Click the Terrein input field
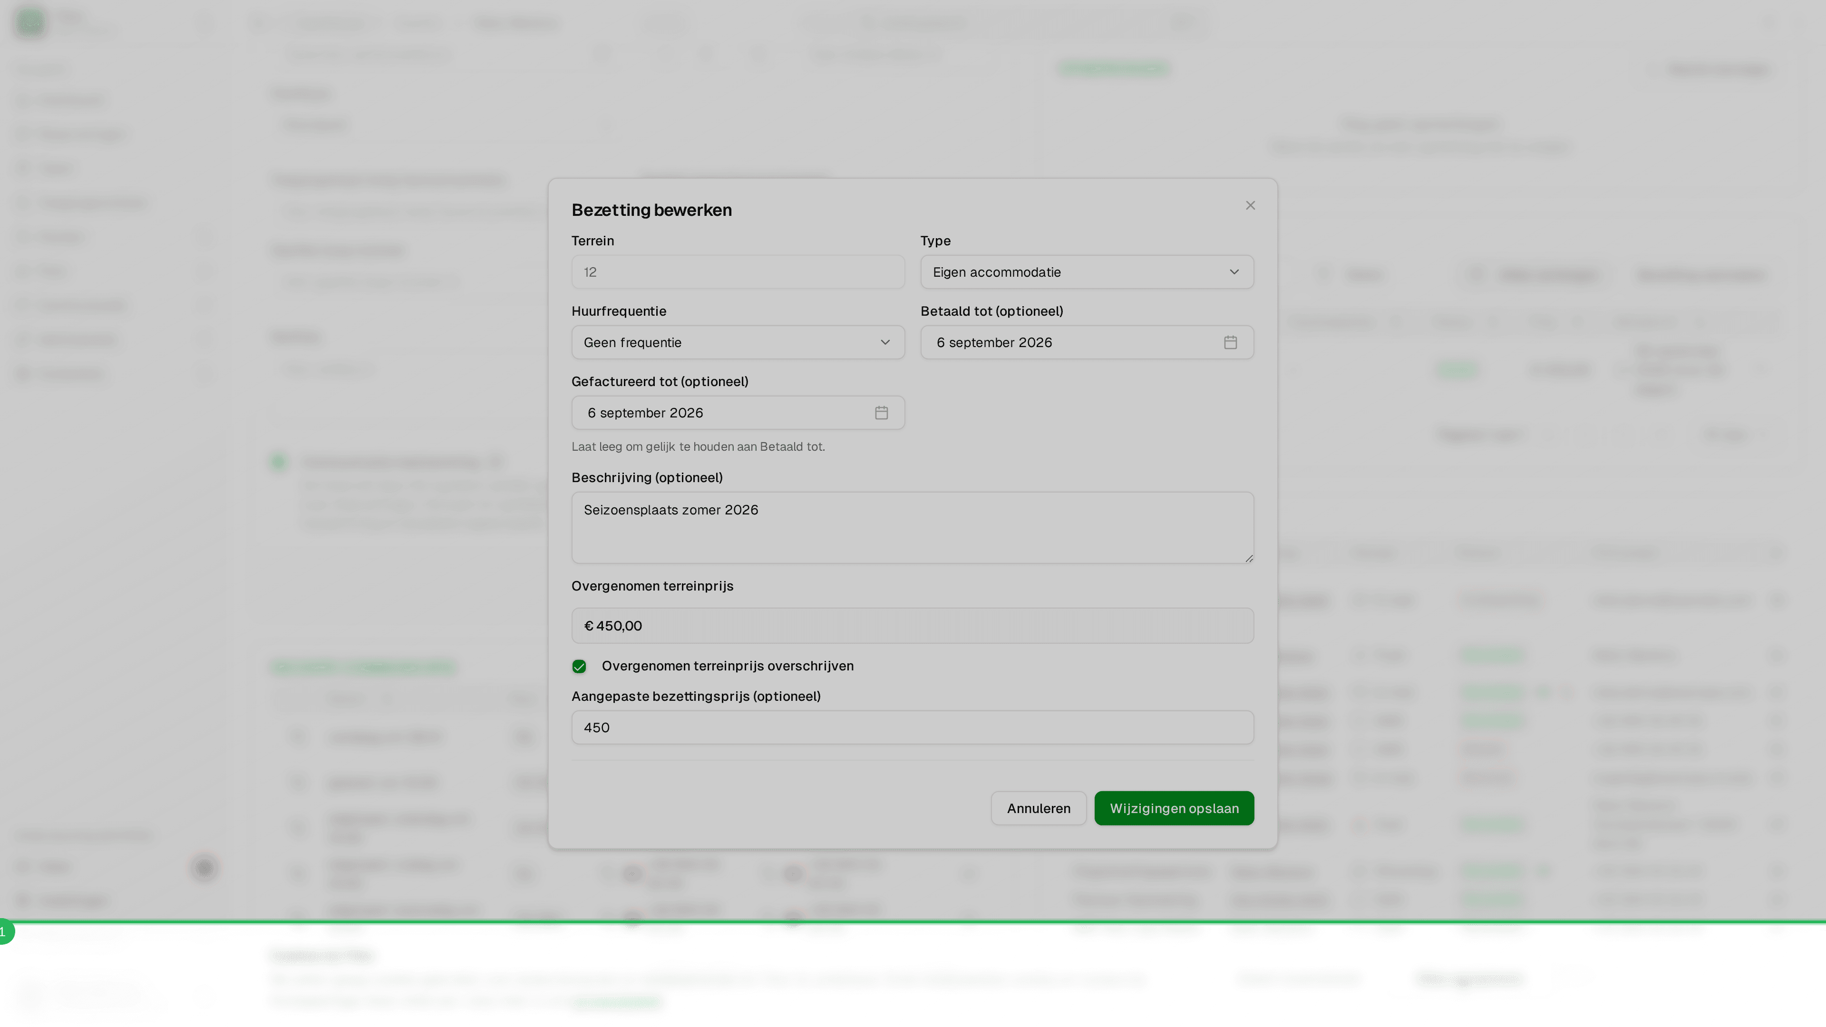This screenshot has height=1027, width=1826. click(x=738, y=272)
